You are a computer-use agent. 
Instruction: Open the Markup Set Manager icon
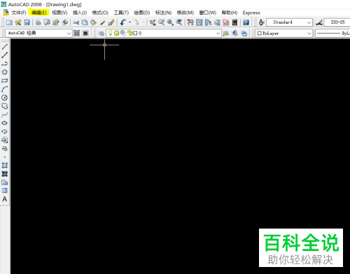coord(226,22)
